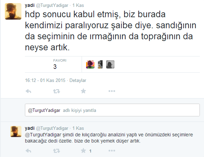204x157 pixels.
Task: Open the Detaylar link
Action: coord(78,80)
